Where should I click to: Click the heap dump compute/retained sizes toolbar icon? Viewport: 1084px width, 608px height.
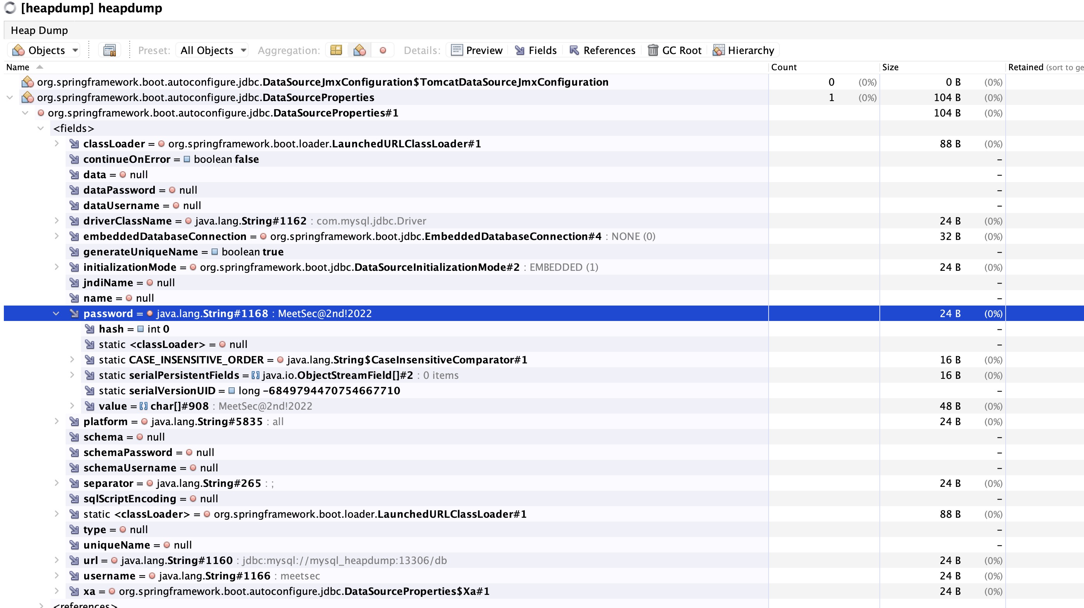(109, 51)
